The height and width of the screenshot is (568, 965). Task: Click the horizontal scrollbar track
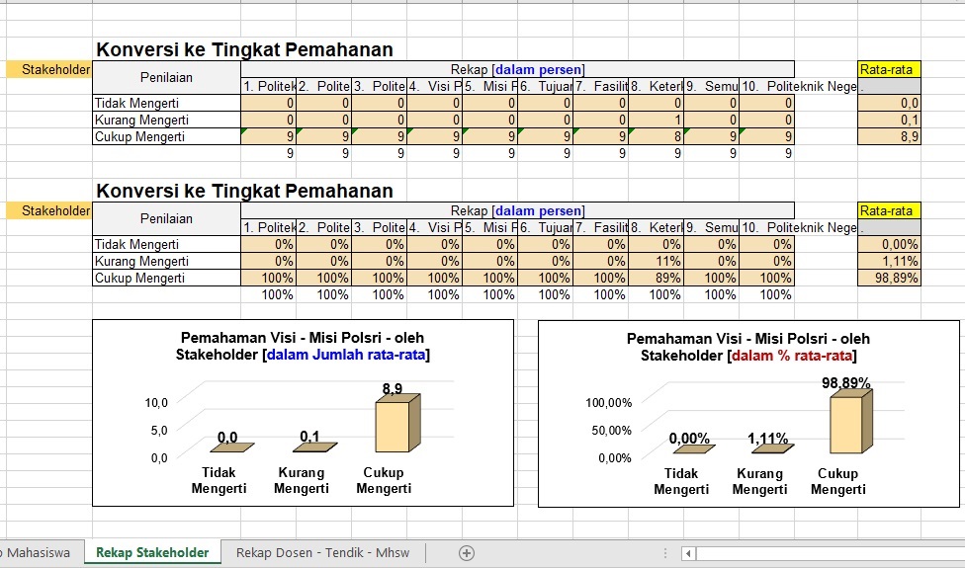[x=831, y=553]
